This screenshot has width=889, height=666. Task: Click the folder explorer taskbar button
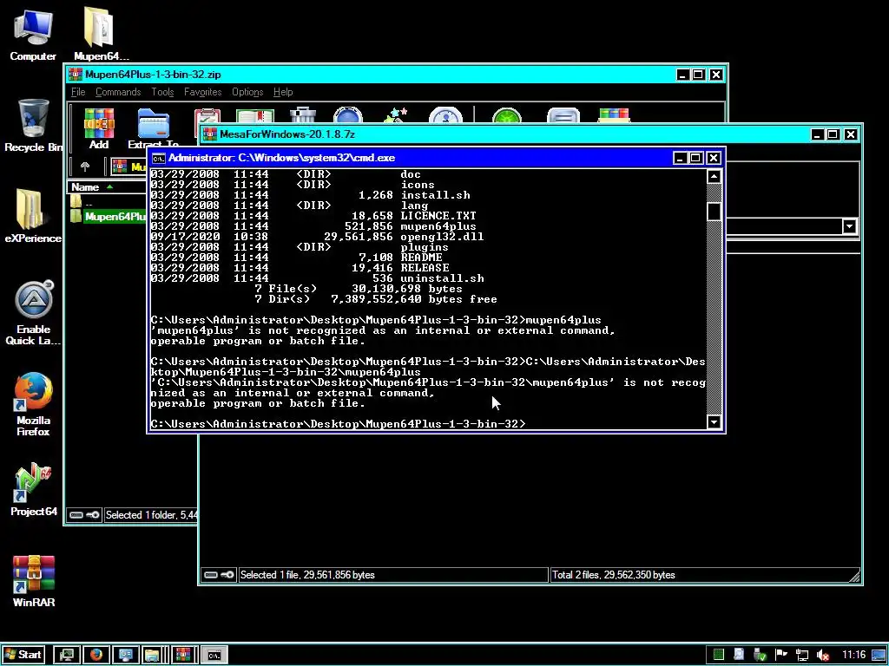point(153,655)
